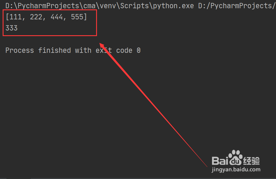Viewport: 276px width, 179px height.
Task: Click the "Bai" letters of the Baidu logo
Action: [220, 161]
